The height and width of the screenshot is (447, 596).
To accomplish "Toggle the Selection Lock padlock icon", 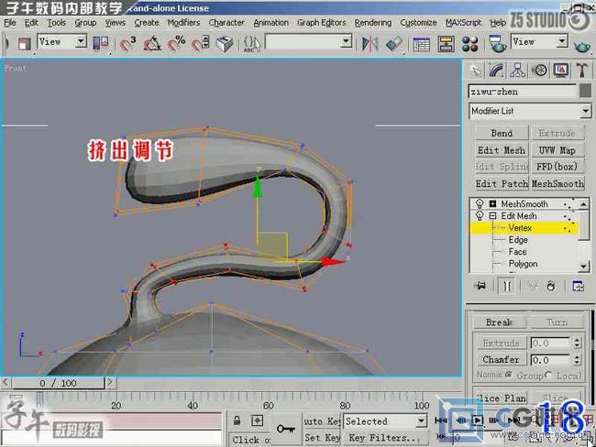I will 237,420.
